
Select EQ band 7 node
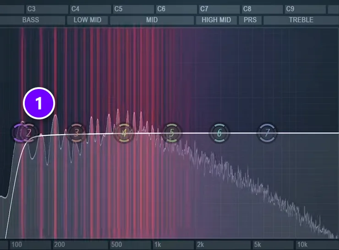(x=267, y=133)
